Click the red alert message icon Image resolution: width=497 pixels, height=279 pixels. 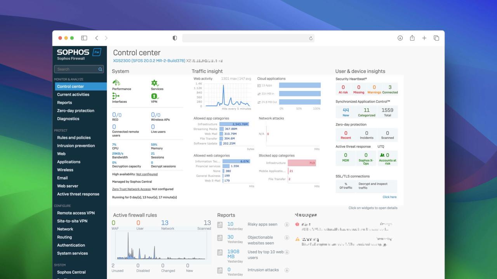click(297, 224)
